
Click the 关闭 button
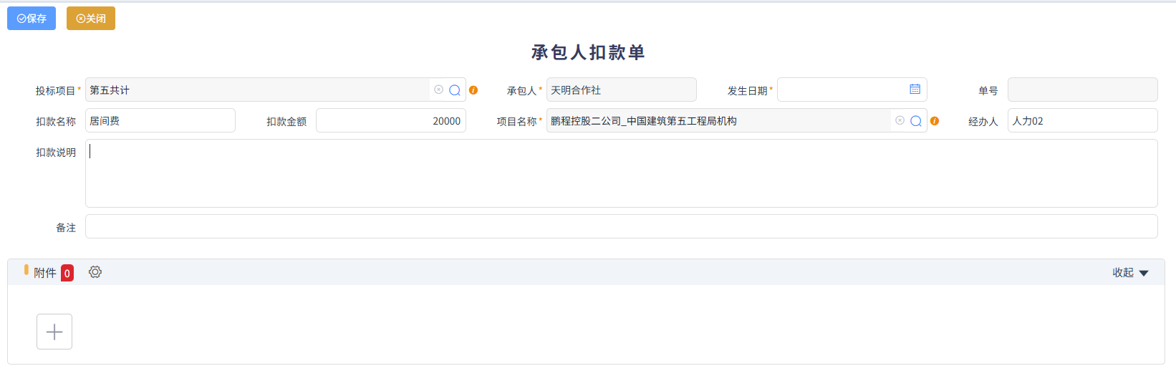tap(91, 19)
